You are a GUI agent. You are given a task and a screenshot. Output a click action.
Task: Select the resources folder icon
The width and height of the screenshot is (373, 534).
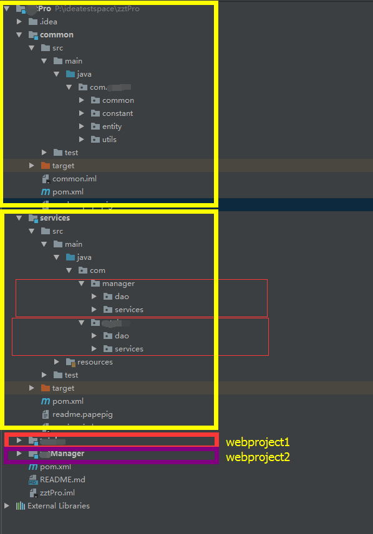coord(70,362)
